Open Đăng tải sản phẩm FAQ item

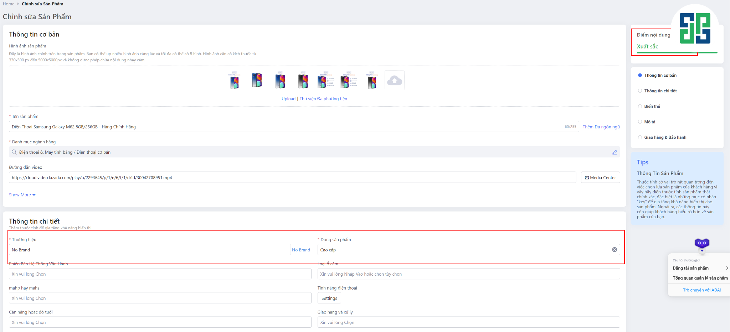690,268
